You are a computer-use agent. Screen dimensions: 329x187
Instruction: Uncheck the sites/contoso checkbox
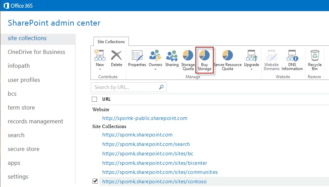pos(95,182)
